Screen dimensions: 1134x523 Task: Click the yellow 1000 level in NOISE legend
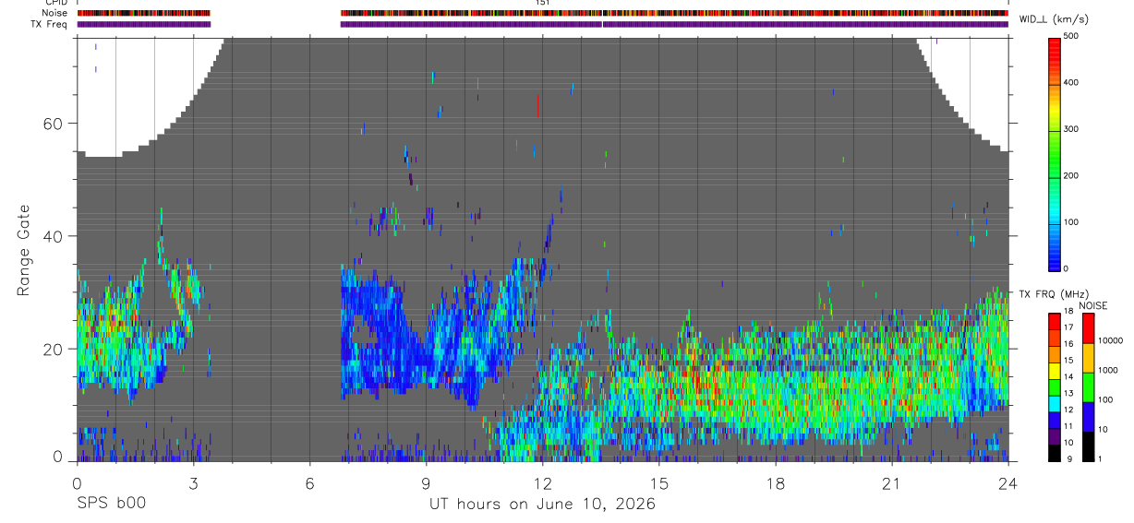1087,358
